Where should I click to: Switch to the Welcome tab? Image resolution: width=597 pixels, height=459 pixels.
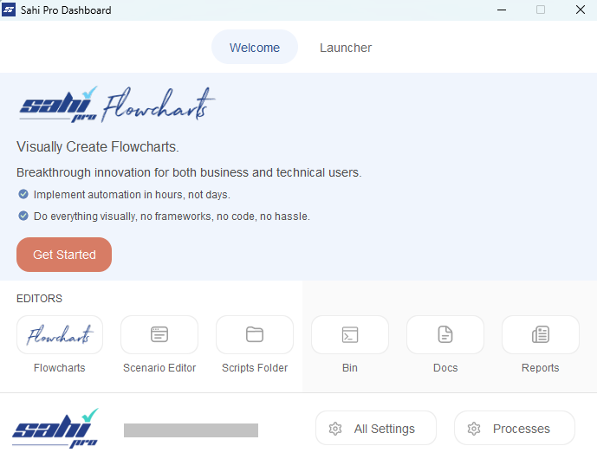point(255,48)
